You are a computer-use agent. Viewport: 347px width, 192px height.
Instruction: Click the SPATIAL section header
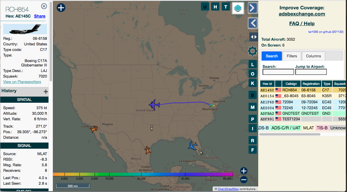[24, 100]
